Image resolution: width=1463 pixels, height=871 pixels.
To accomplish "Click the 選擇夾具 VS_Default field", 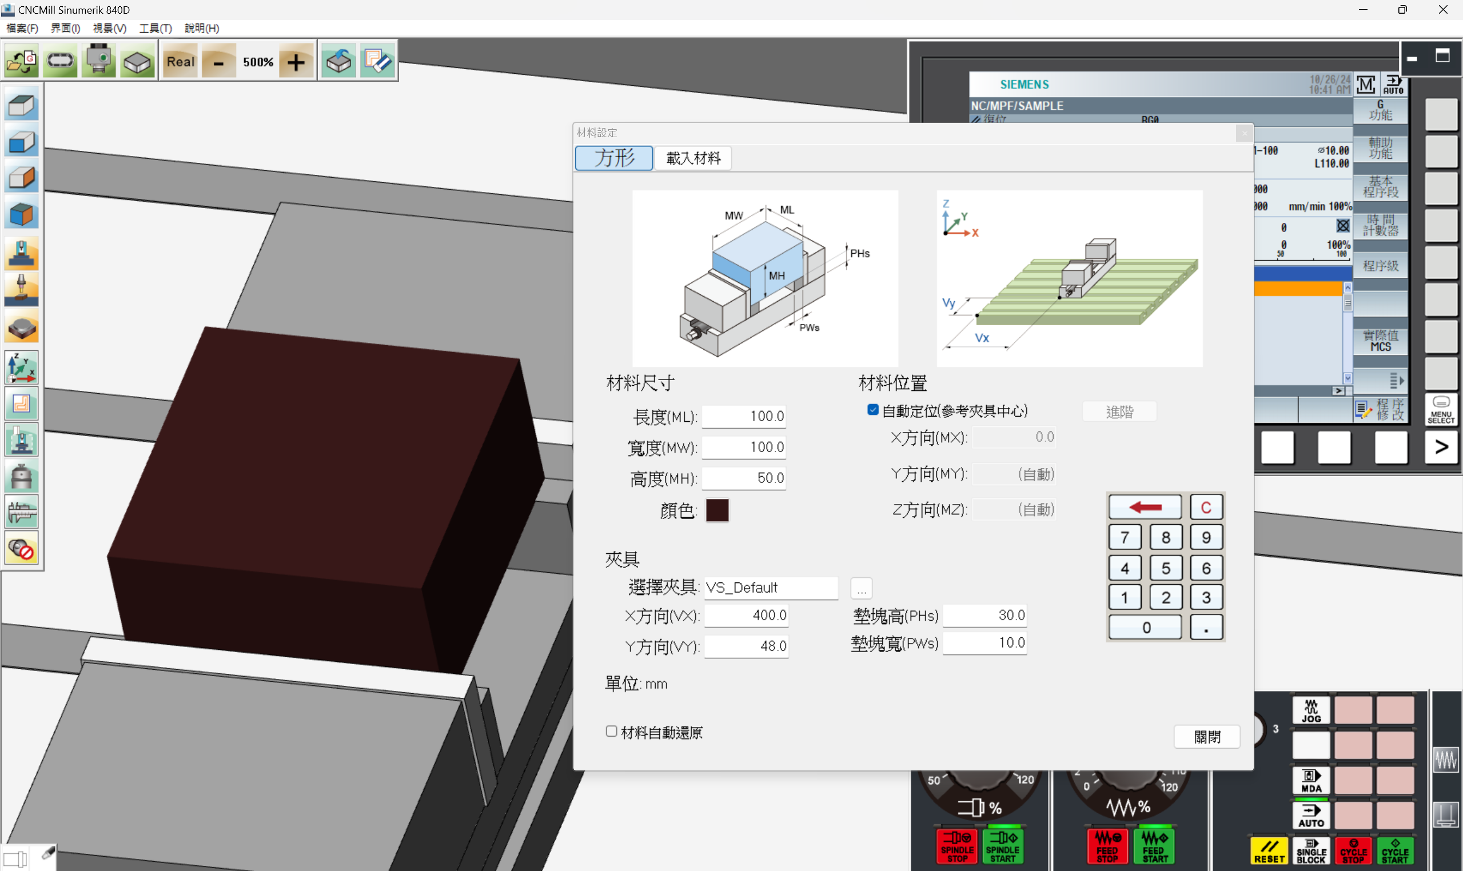I will pyautogui.click(x=771, y=588).
